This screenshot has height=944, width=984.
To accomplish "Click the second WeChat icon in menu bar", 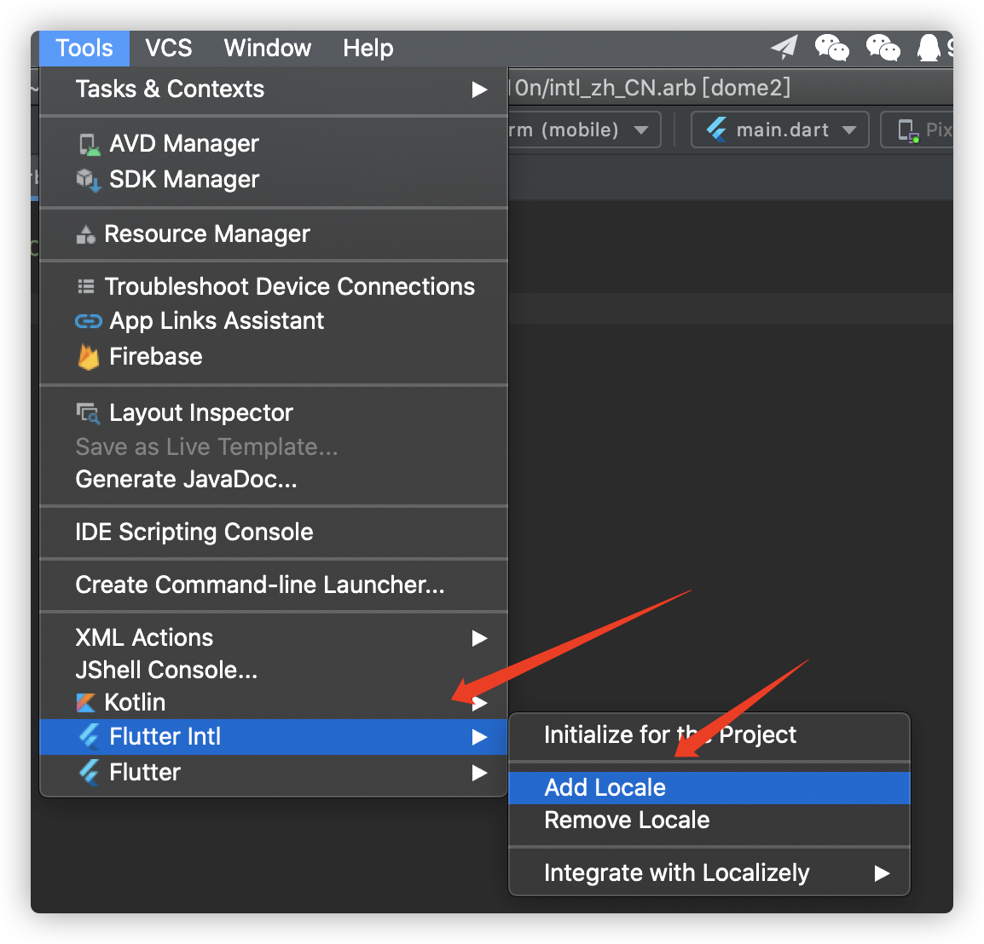I will [x=883, y=48].
